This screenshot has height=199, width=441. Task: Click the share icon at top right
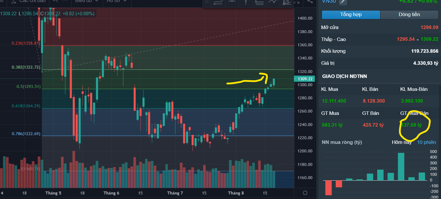(x=310, y=1)
